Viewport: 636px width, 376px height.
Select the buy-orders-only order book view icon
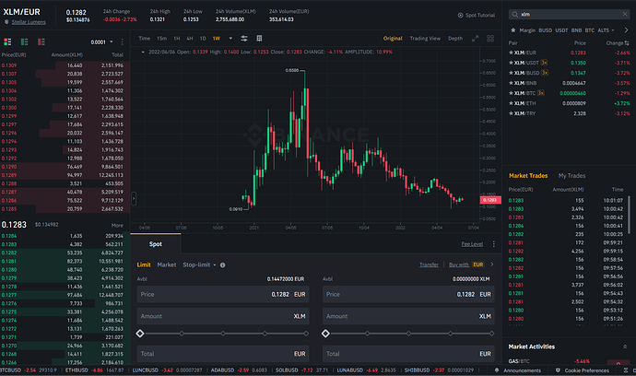24,41
